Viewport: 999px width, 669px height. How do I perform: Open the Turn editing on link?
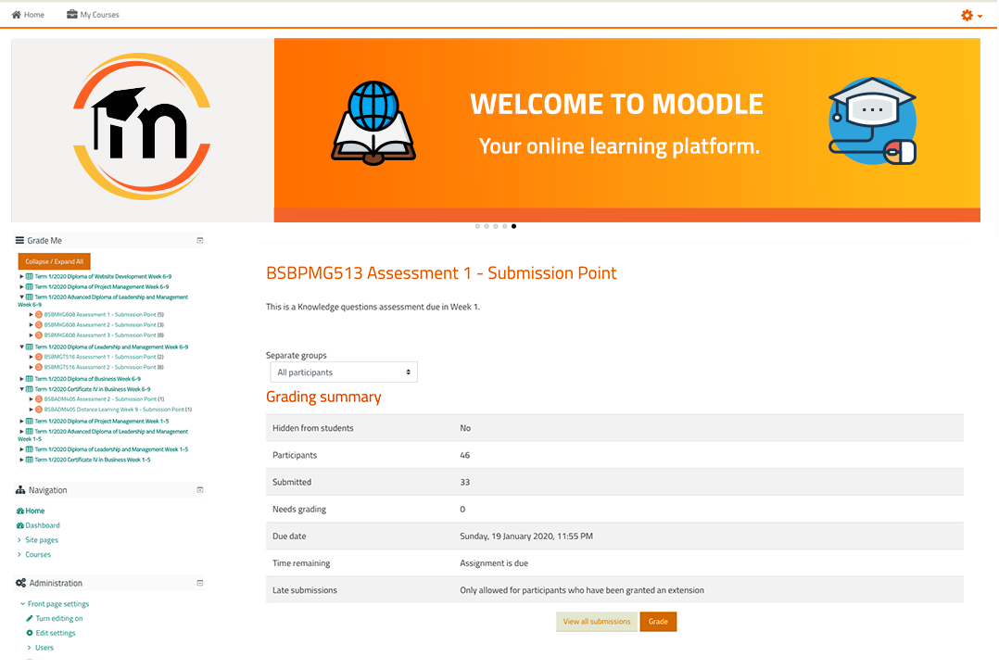click(x=59, y=619)
